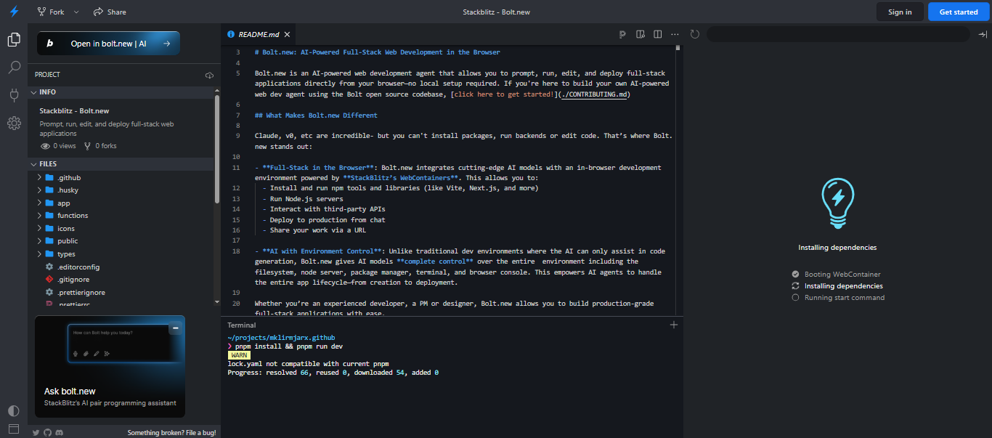Click the download project cloud icon
The width and height of the screenshot is (992, 438).
[210, 75]
